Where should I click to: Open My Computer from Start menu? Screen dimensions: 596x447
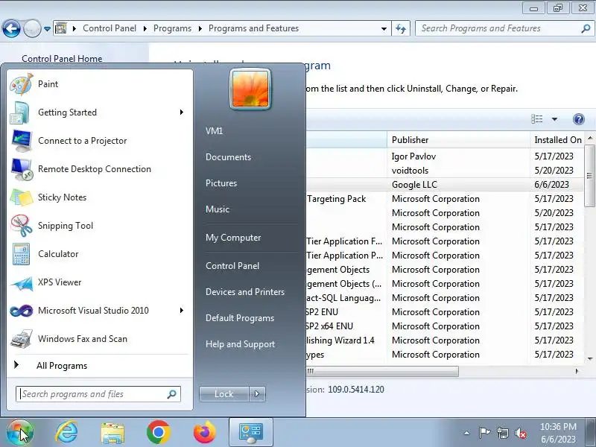(x=233, y=238)
